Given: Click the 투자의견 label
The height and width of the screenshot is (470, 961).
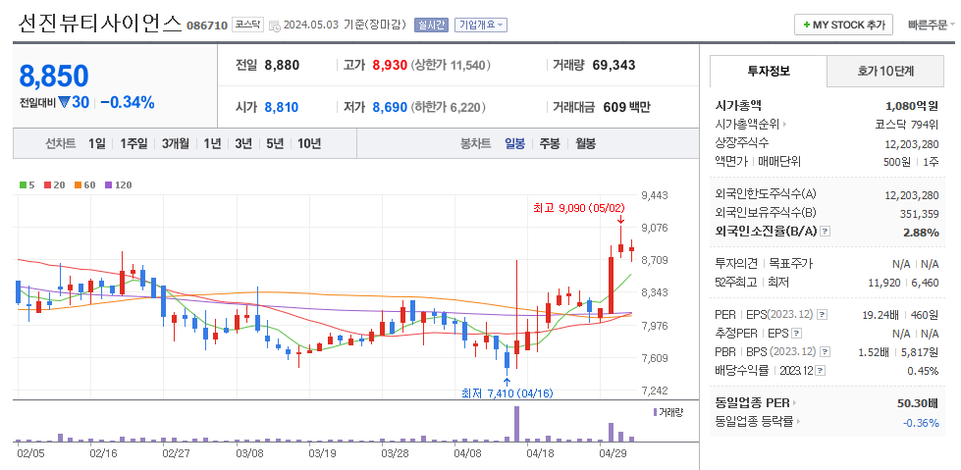Looking at the screenshot, I should tap(737, 264).
